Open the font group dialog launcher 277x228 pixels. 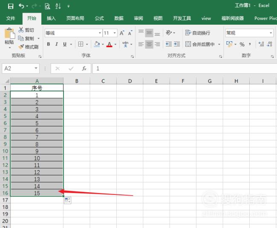[x=132, y=57]
